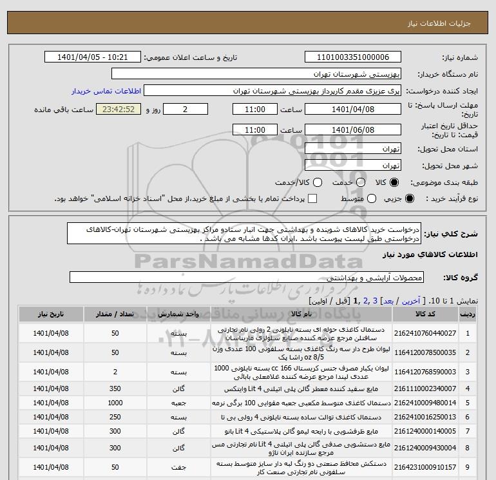
Task: Open results page 3
Action: [375, 301]
